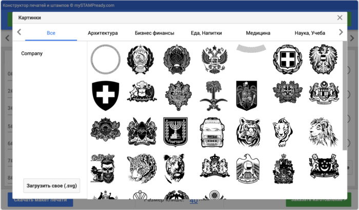Select the roaring tiger head image

(x=248, y=132)
